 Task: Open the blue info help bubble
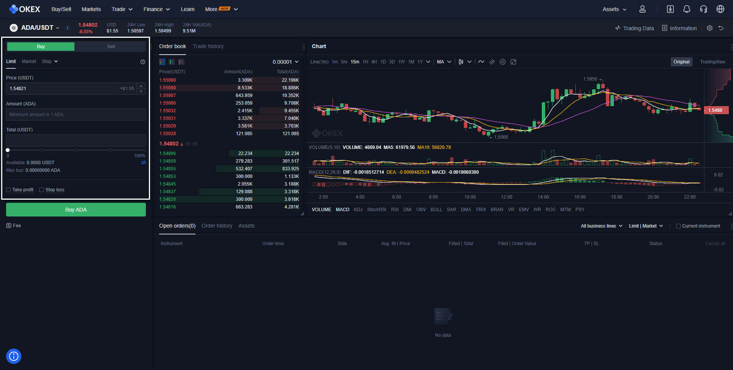(14, 356)
